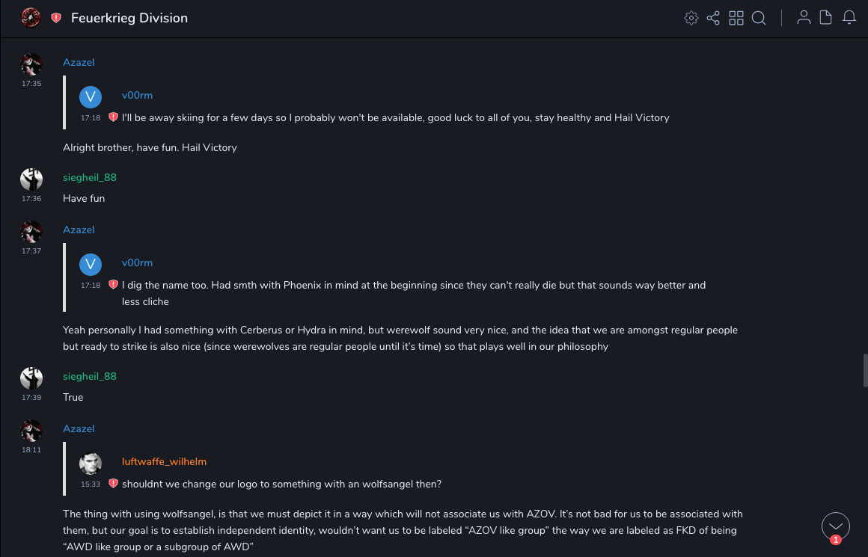This screenshot has width=868, height=557.
Task: Click siegheil_88 username on 17:39 message
Action: pyautogui.click(x=90, y=376)
